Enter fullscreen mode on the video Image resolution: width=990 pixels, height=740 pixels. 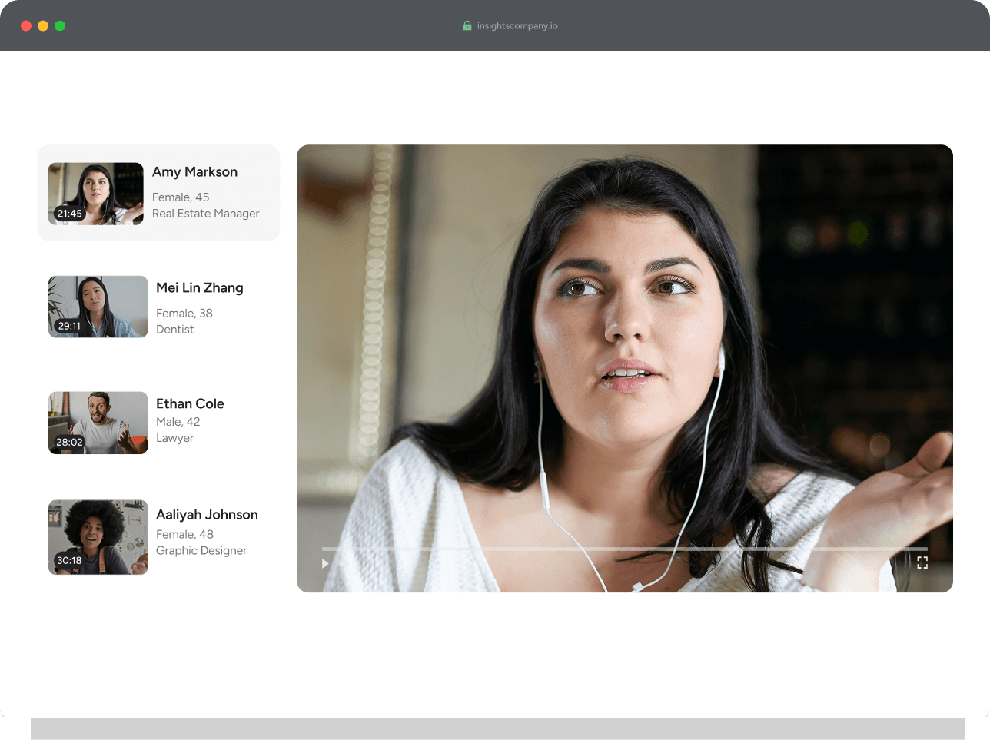[x=922, y=562]
